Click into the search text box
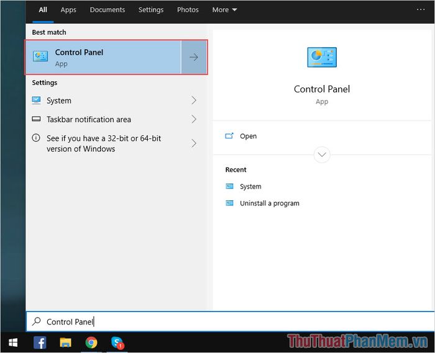This screenshot has height=353, width=435. 230,321
